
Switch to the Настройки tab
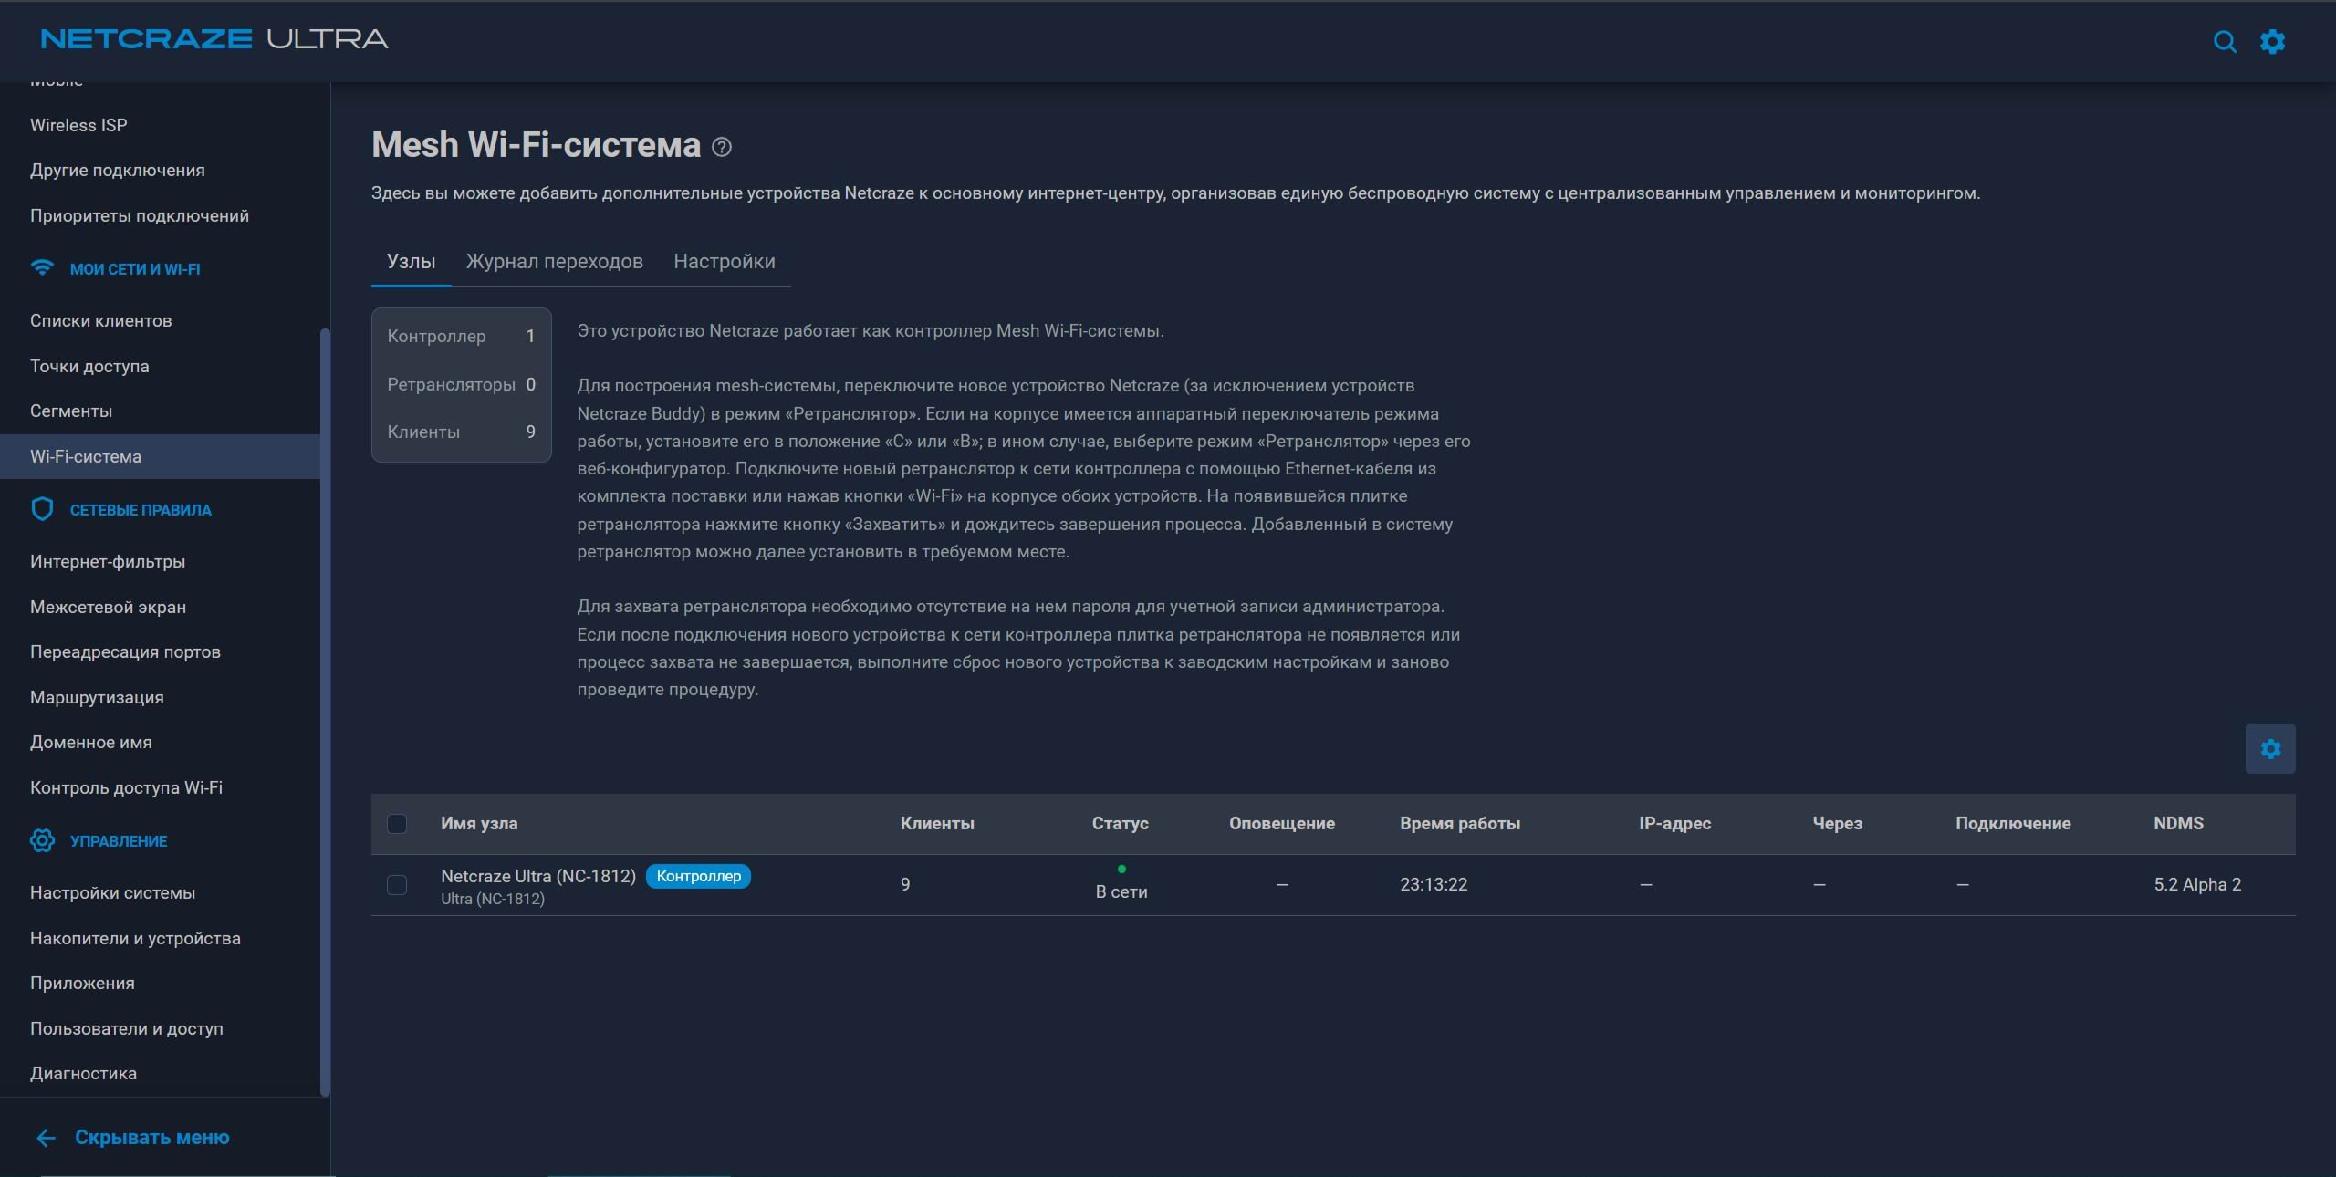tap(725, 261)
